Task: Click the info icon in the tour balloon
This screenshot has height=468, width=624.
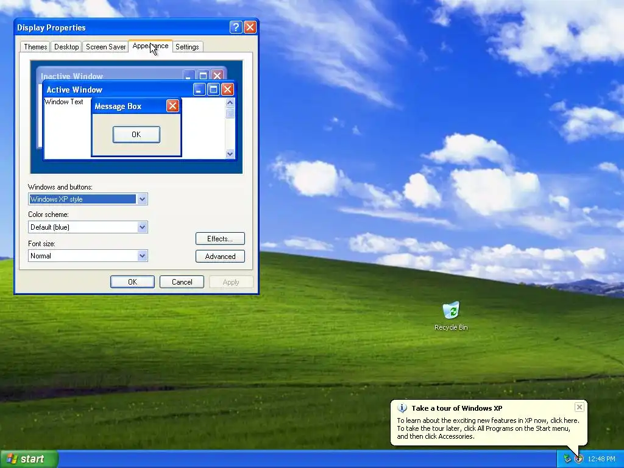Action: coord(402,408)
